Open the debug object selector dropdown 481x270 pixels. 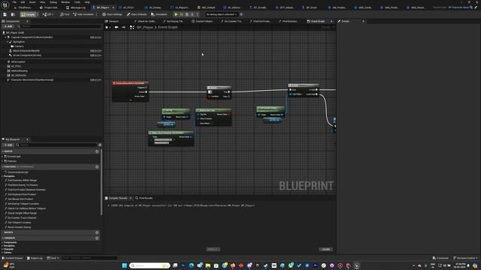coord(222,14)
